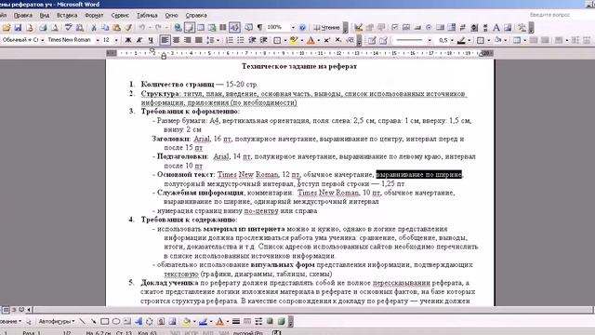The width and height of the screenshot is (595, 335).
Task: Activate the Format Painter brush
Action: tap(128, 28)
